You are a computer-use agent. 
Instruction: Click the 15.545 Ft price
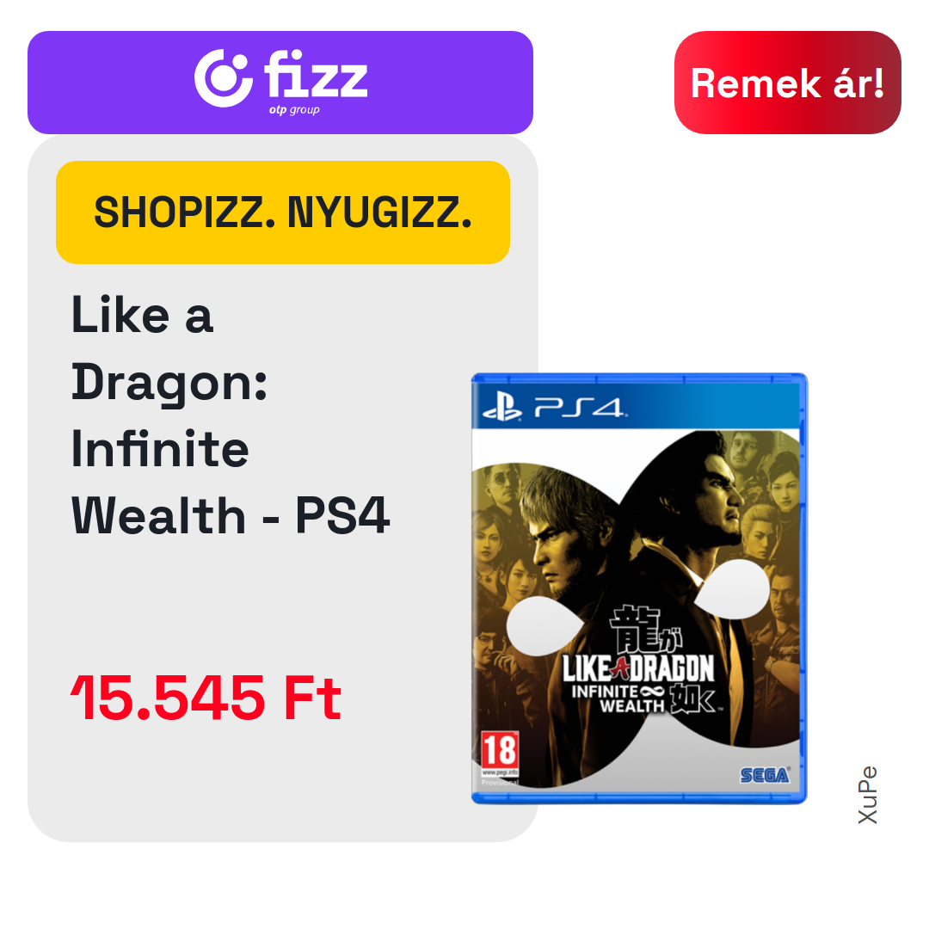[206, 698]
